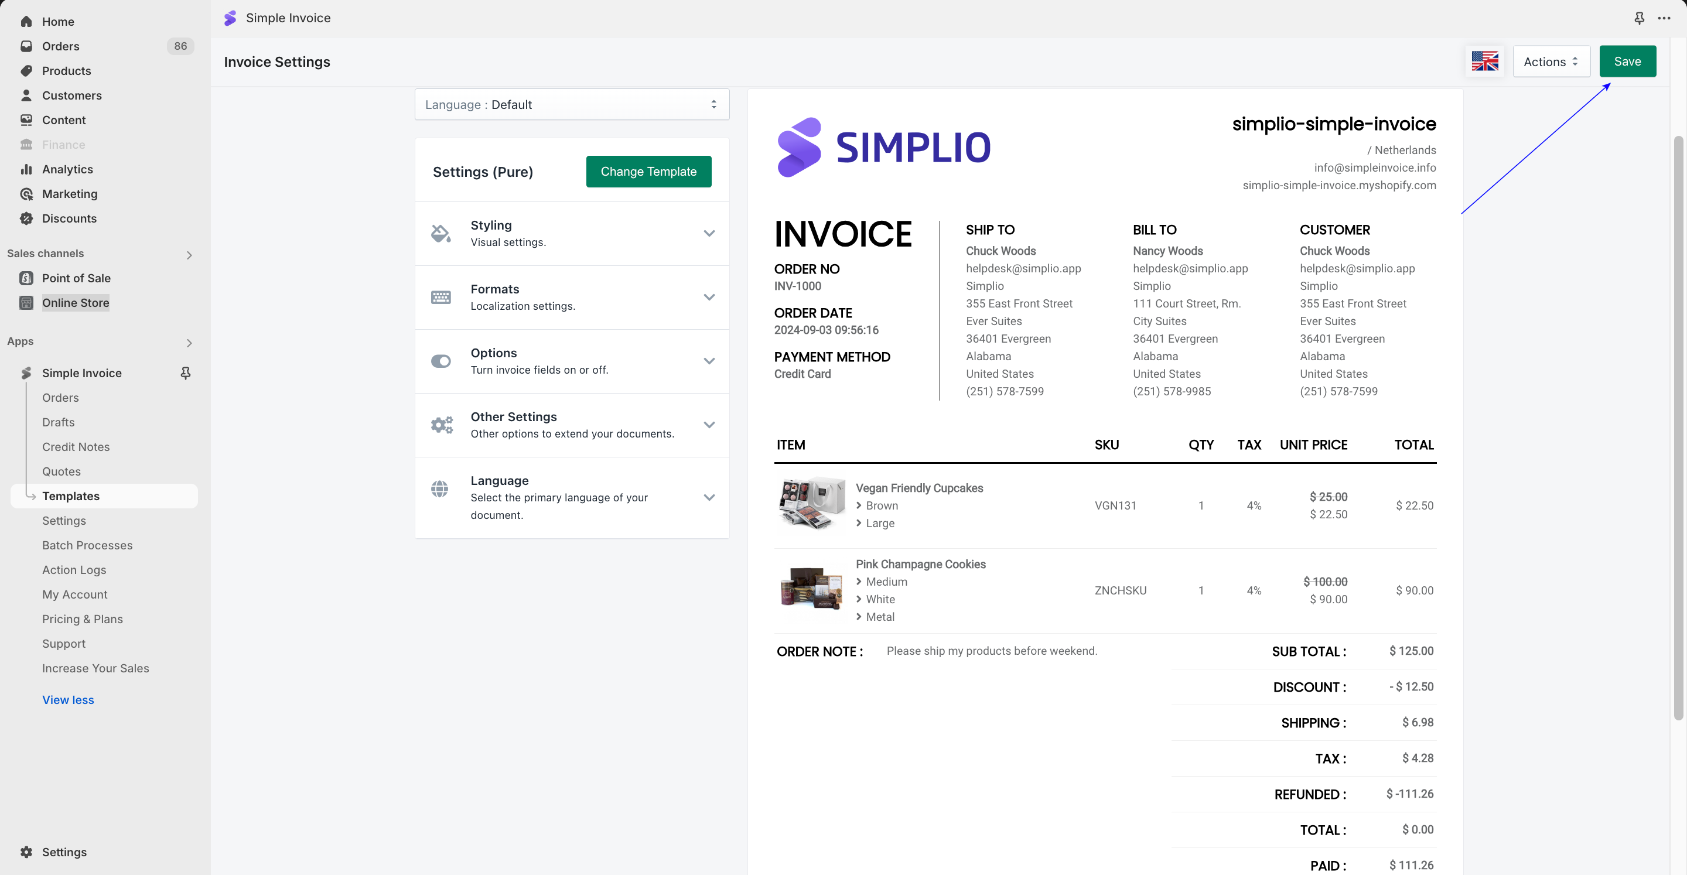Image resolution: width=1687 pixels, height=875 pixels.
Task: Expand the Sales channels section
Action: point(189,255)
